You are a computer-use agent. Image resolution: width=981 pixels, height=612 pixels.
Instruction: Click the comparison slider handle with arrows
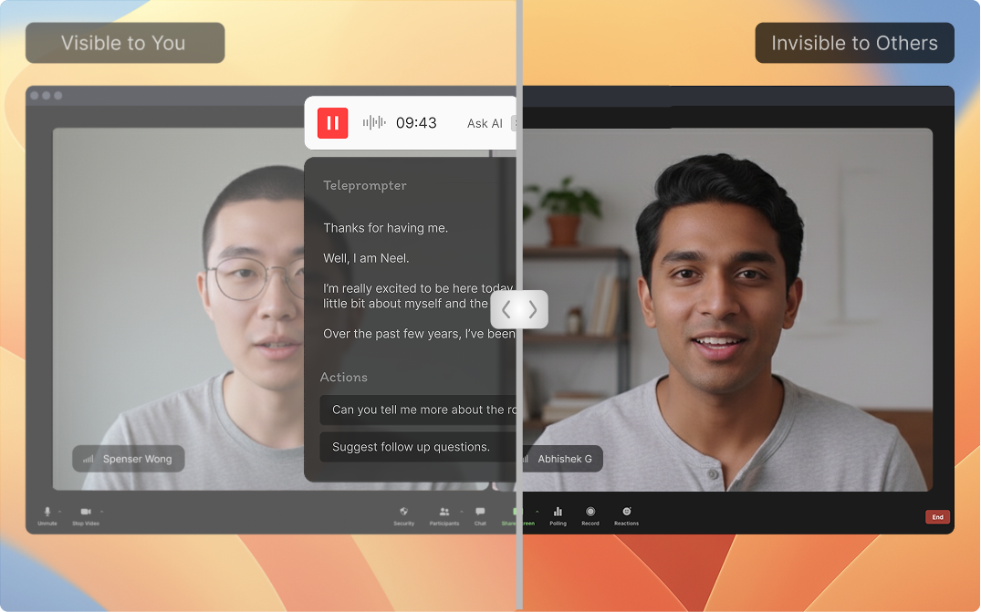click(519, 309)
